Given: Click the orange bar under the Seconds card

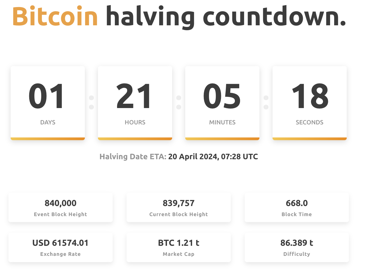Looking at the screenshot, I should tap(310, 139).
